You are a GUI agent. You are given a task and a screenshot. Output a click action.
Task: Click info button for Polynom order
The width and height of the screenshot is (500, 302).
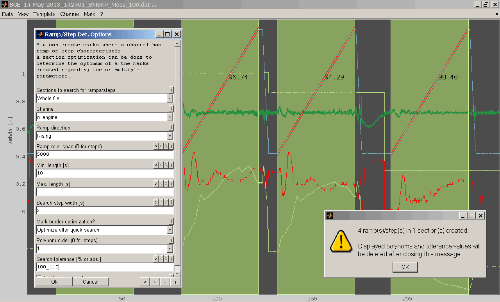click(x=171, y=240)
